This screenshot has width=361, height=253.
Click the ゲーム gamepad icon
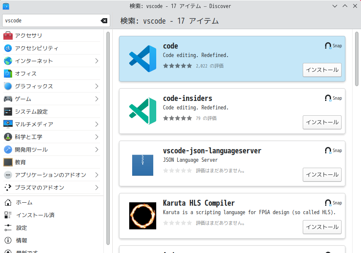point(8,99)
